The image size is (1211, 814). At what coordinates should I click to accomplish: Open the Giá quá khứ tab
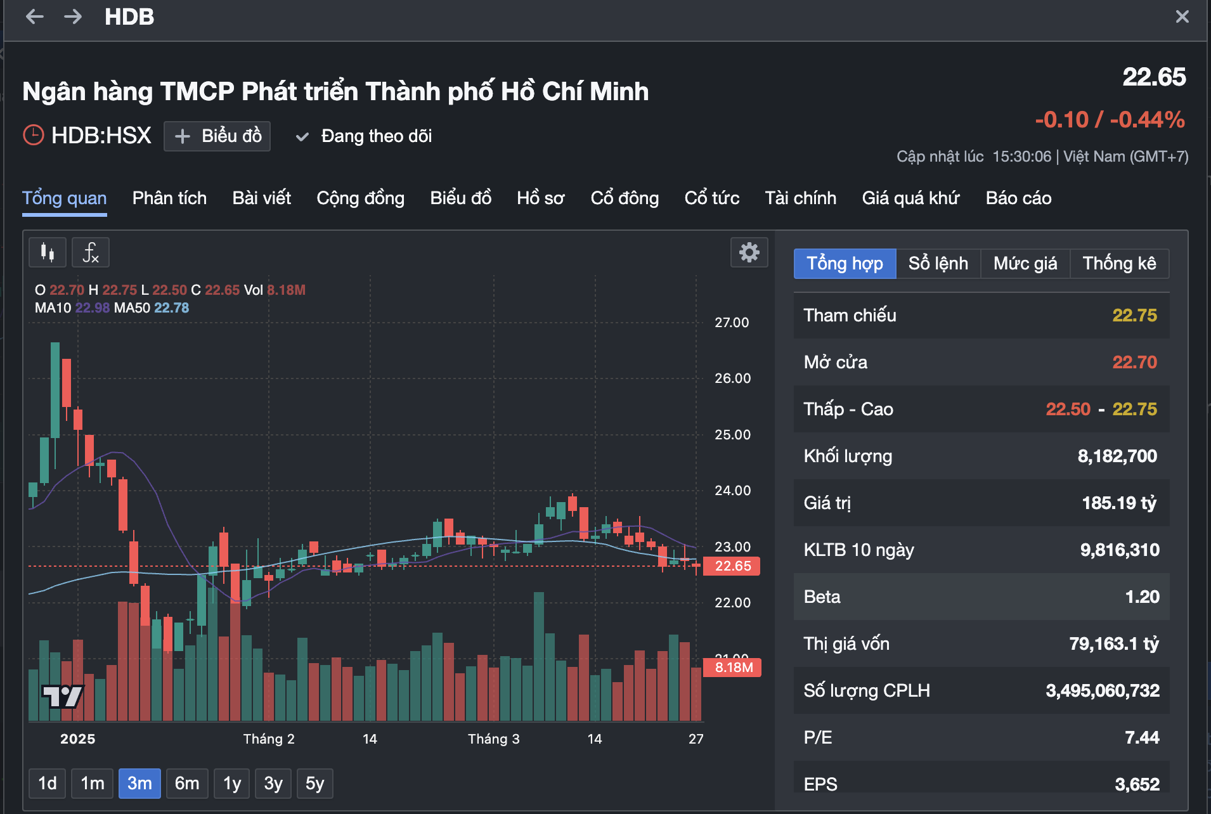coord(910,198)
